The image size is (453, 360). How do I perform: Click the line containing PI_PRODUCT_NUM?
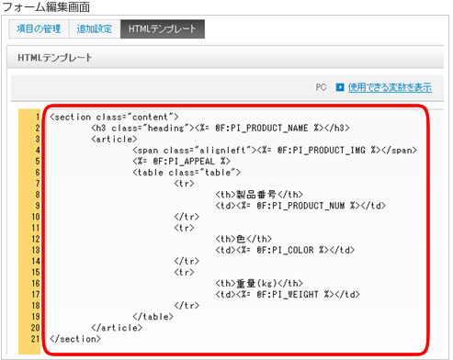300,206
